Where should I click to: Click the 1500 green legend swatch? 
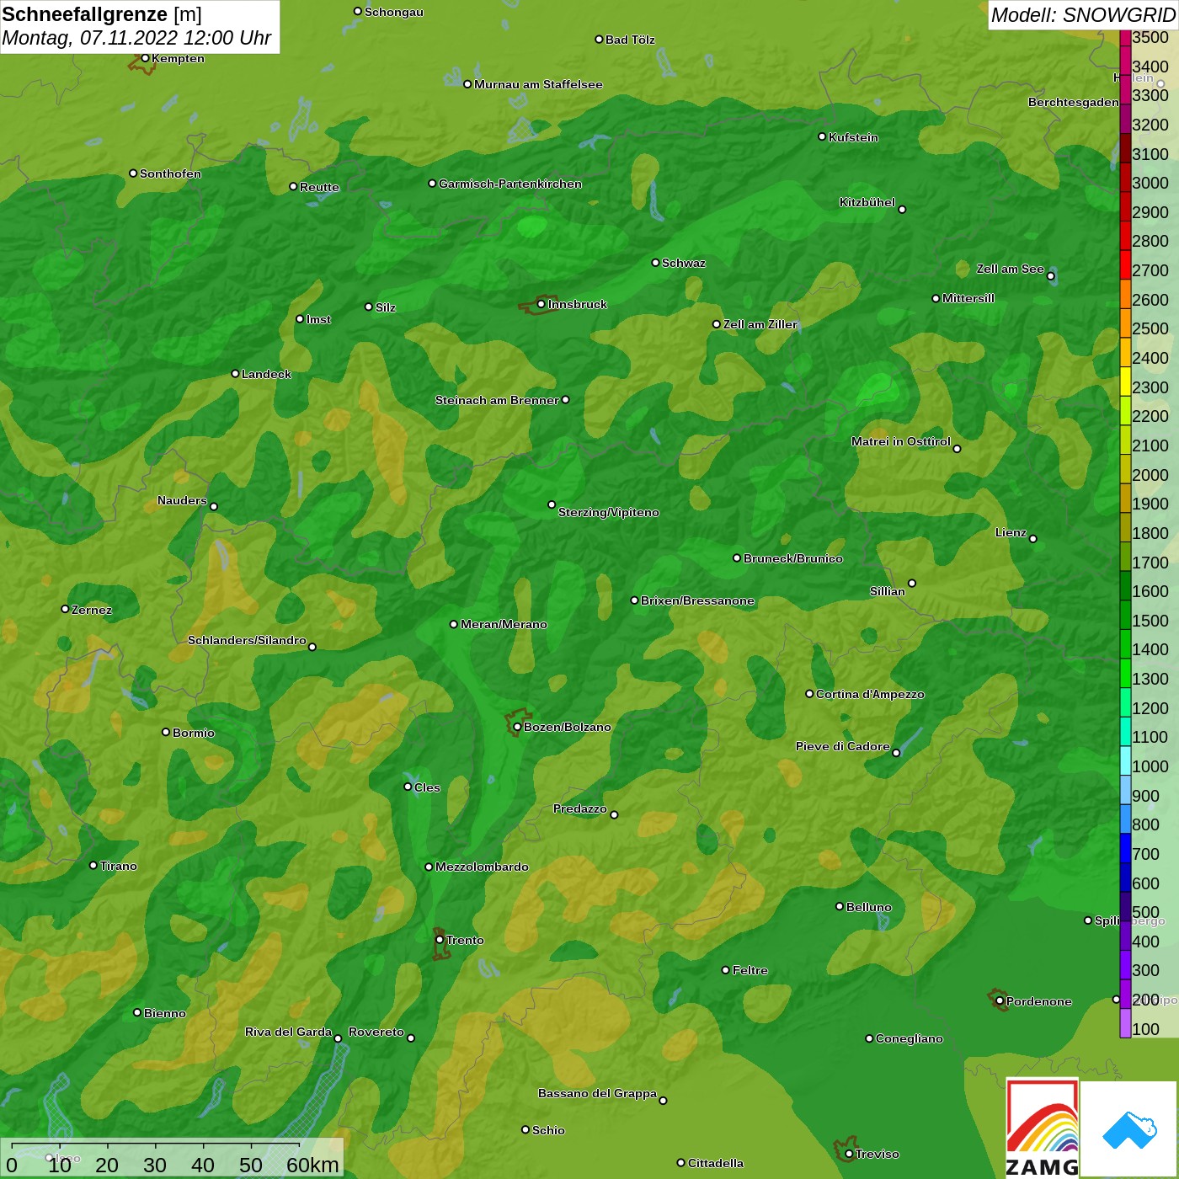[x=1125, y=614]
